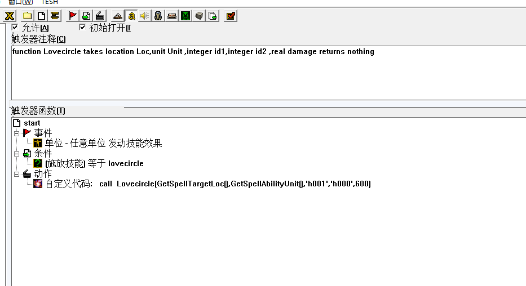Open the Object Editor helmet icon
Image resolution: width=526 pixels, height=286 pixels.
click(x=158, y=16)
